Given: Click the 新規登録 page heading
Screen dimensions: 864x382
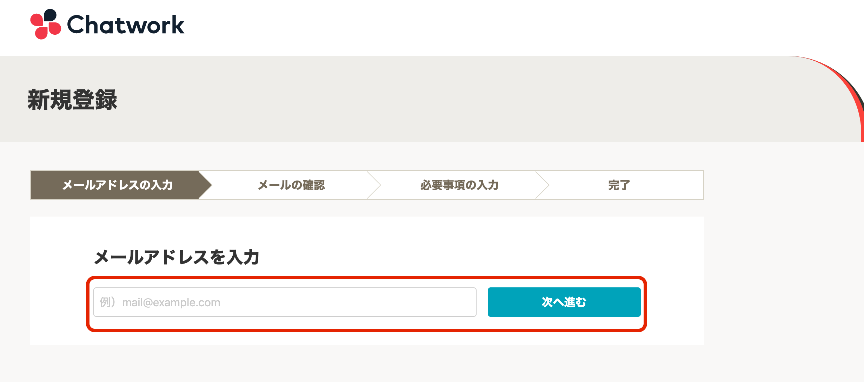Looking at the screenshot, I should (x=72, y=100).
